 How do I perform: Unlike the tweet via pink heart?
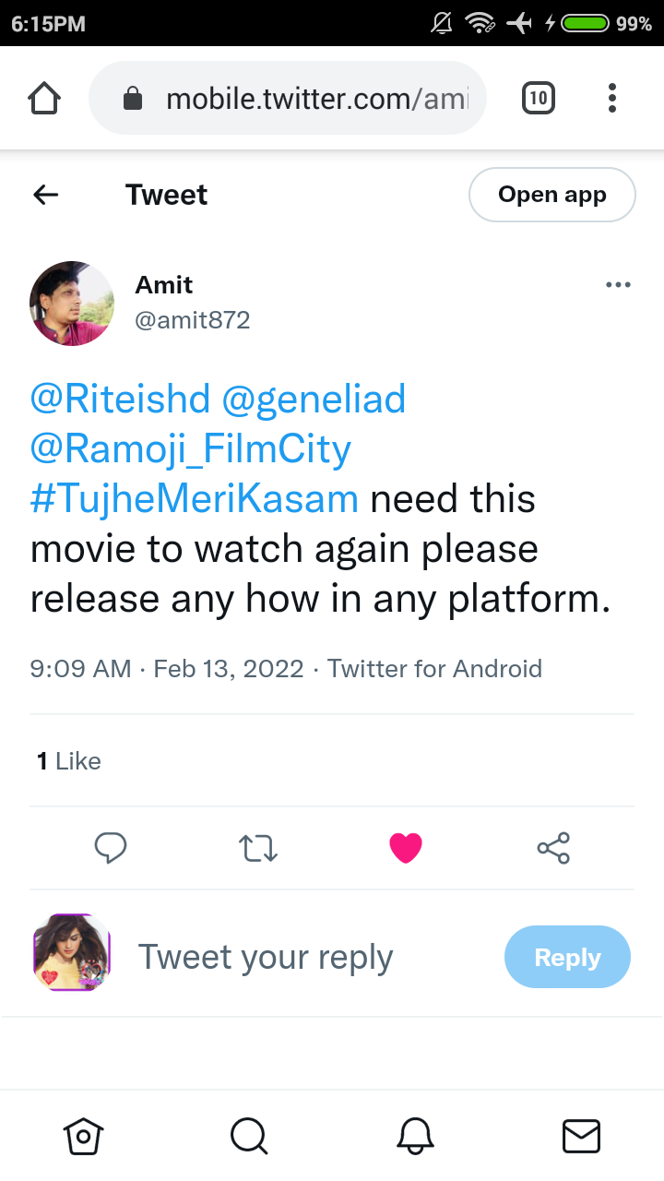(x=406, y=848)
